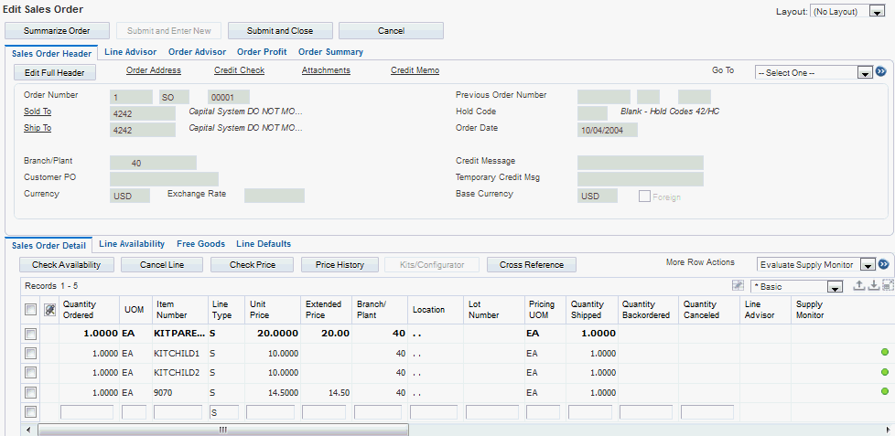Click the grid filter icon in header row
Viewport: 895px width, 436px height.
(x=49, y=310)
